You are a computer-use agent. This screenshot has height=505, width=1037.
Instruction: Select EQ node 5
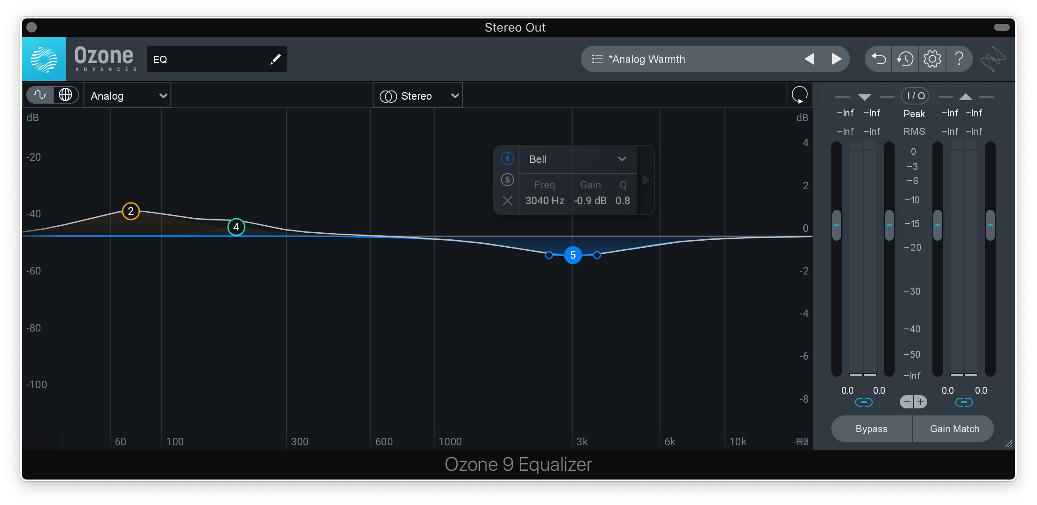[573, 255]
